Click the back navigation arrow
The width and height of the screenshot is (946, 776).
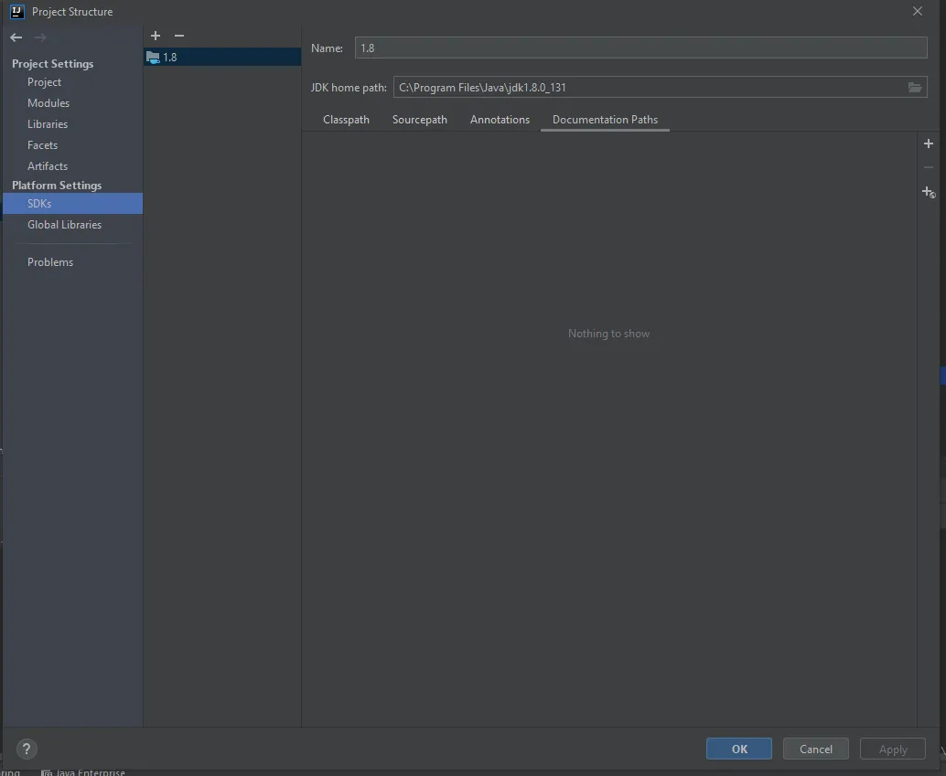click(x=16, y=37)
